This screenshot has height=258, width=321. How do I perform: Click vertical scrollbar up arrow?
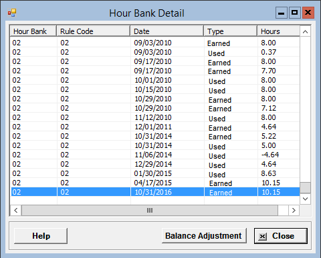(x=305, y=32)
